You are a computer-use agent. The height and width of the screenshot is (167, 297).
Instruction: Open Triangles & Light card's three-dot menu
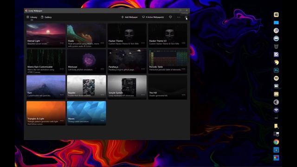62,121
